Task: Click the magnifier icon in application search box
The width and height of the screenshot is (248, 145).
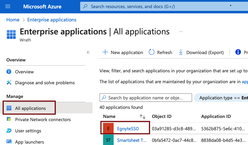Action: 104,98
